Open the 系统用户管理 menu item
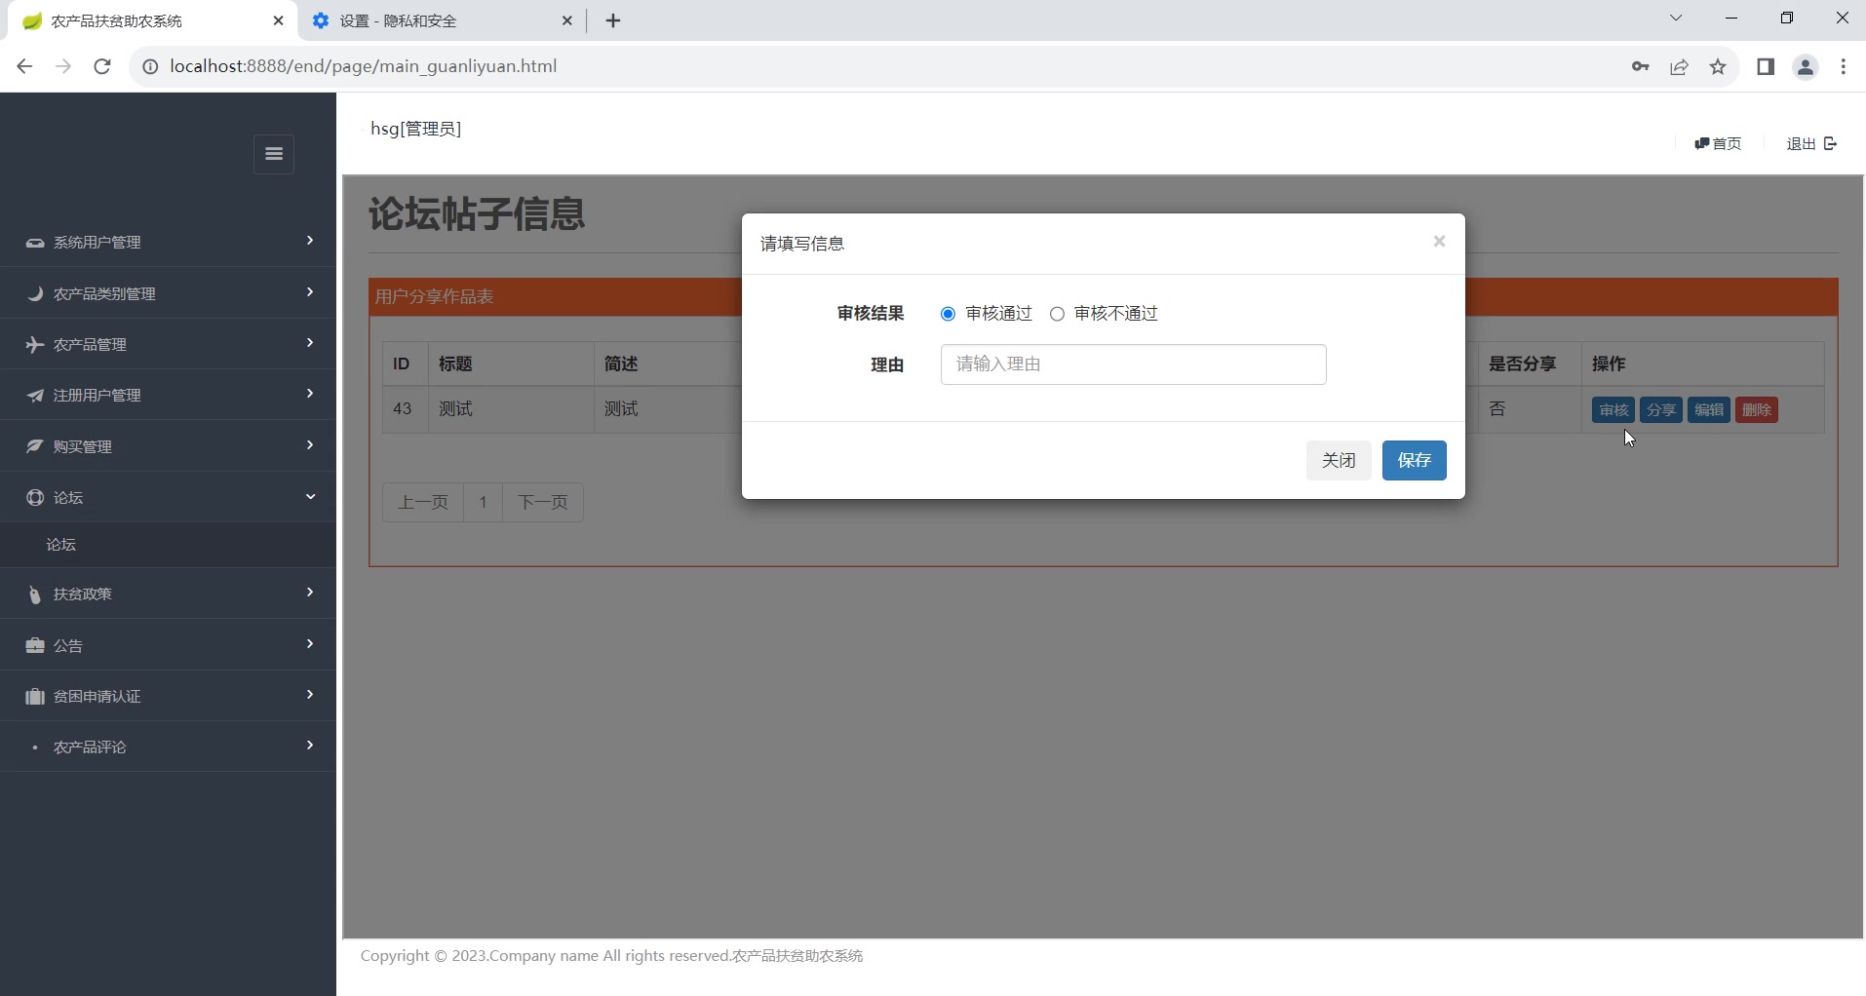Viewport: 1866px width, 996px height. pos(168,242)
